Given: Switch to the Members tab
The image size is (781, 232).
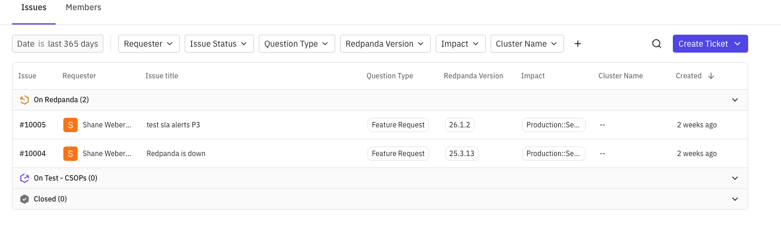Looking at the screenshot, I should point(83,8).
